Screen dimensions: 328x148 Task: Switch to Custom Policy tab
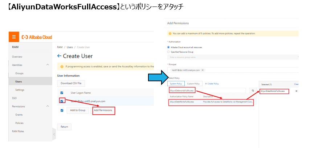(193, 84)
